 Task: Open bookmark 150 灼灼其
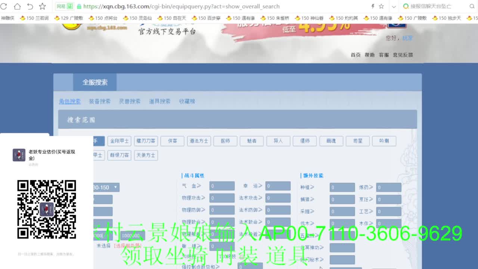point(344,18)
